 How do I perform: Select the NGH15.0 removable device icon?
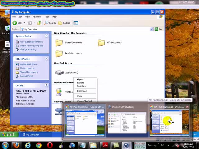[x=59, y=92]
